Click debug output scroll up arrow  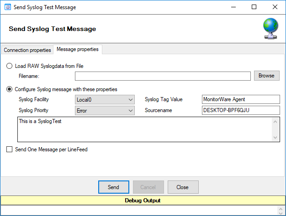click(x=281, y=209)
